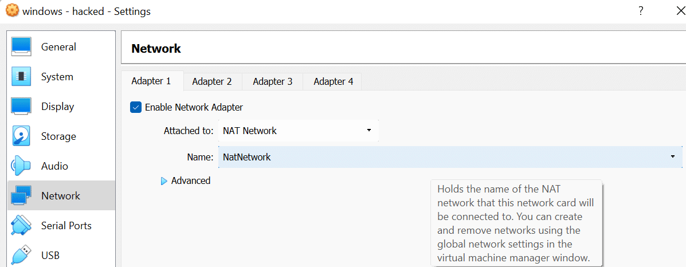This screenshot has width=686, height=267.
Task: Expand the Advanced section triangle
Action: coord(164,181)
